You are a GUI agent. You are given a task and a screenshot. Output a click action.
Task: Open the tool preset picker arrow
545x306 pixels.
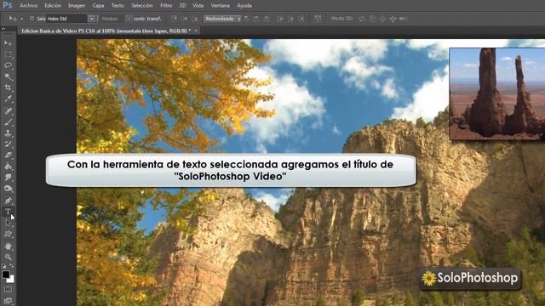click(21, 19)
